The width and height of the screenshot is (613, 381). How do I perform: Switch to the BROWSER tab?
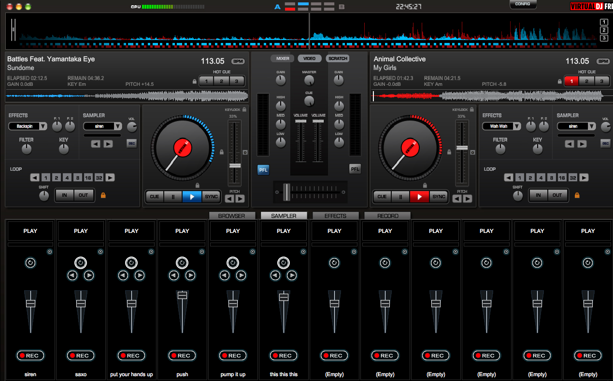pos(232,216)
